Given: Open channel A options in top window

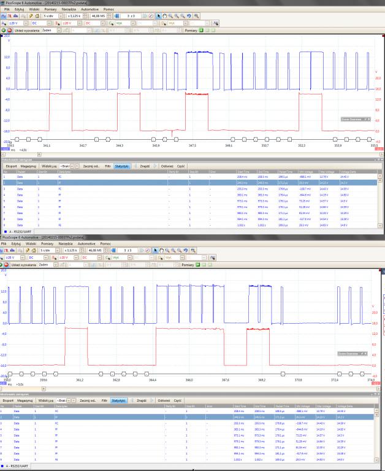Looking at the screenshot, I should tap(4, 23).
